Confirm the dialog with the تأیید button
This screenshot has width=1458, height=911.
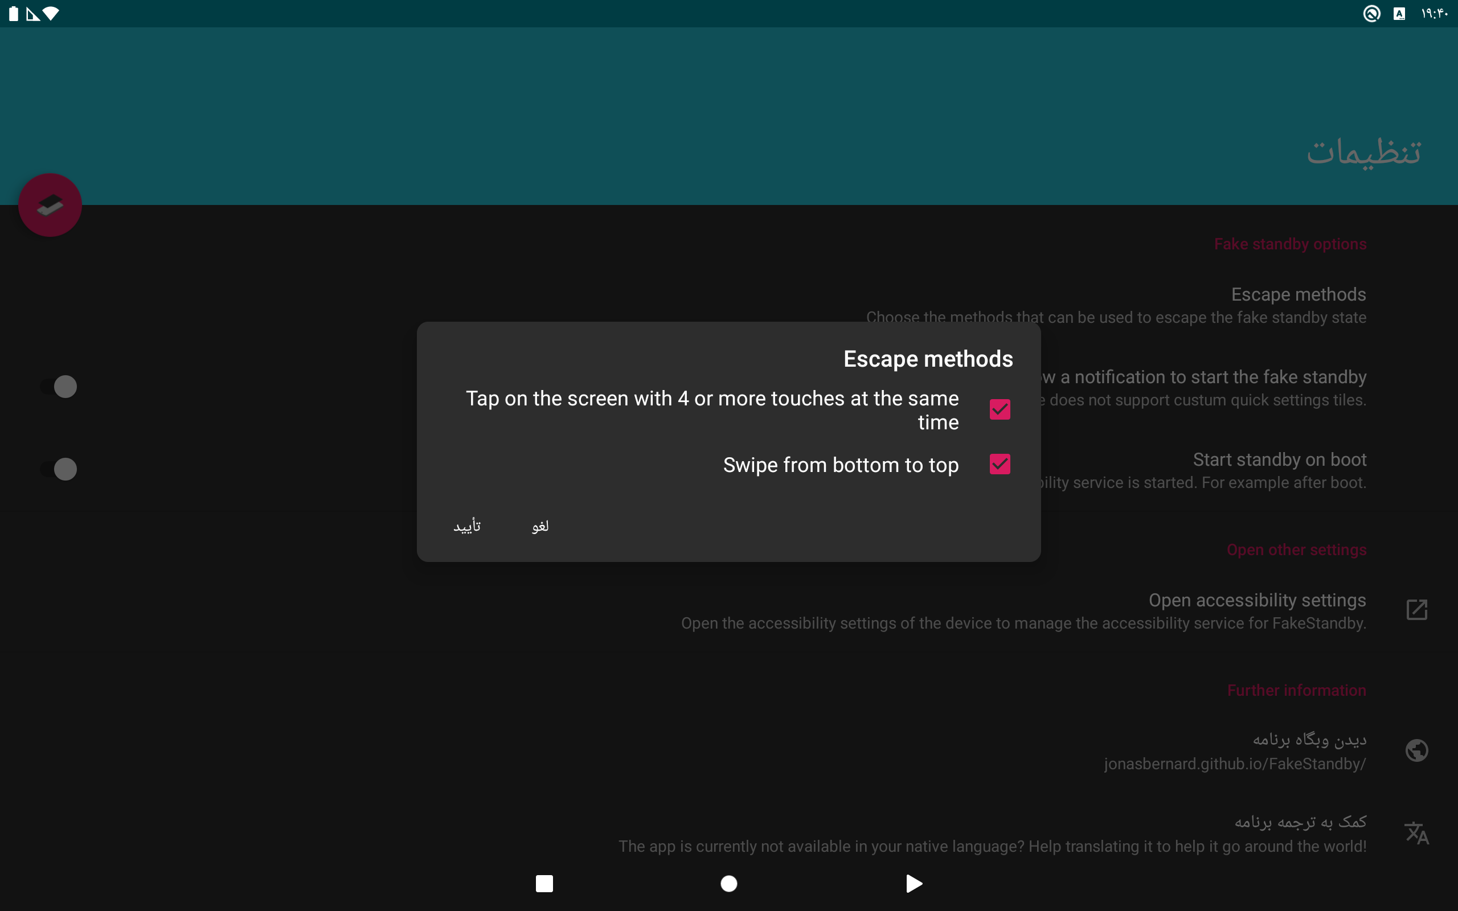pos(467,526)
